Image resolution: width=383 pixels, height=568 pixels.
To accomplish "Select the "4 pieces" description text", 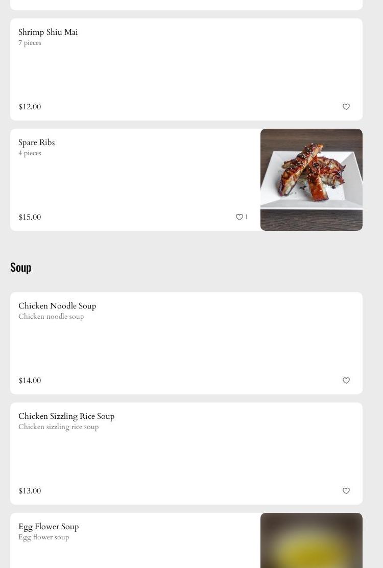I will [30, 153].
